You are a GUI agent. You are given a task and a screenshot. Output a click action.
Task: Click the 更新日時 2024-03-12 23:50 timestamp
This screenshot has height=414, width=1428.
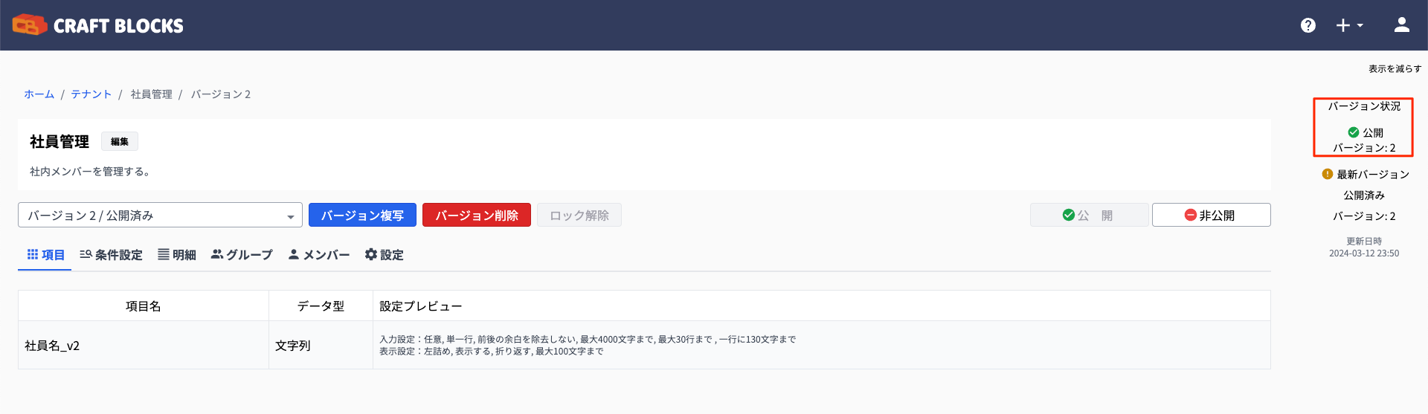[1364, 248]
